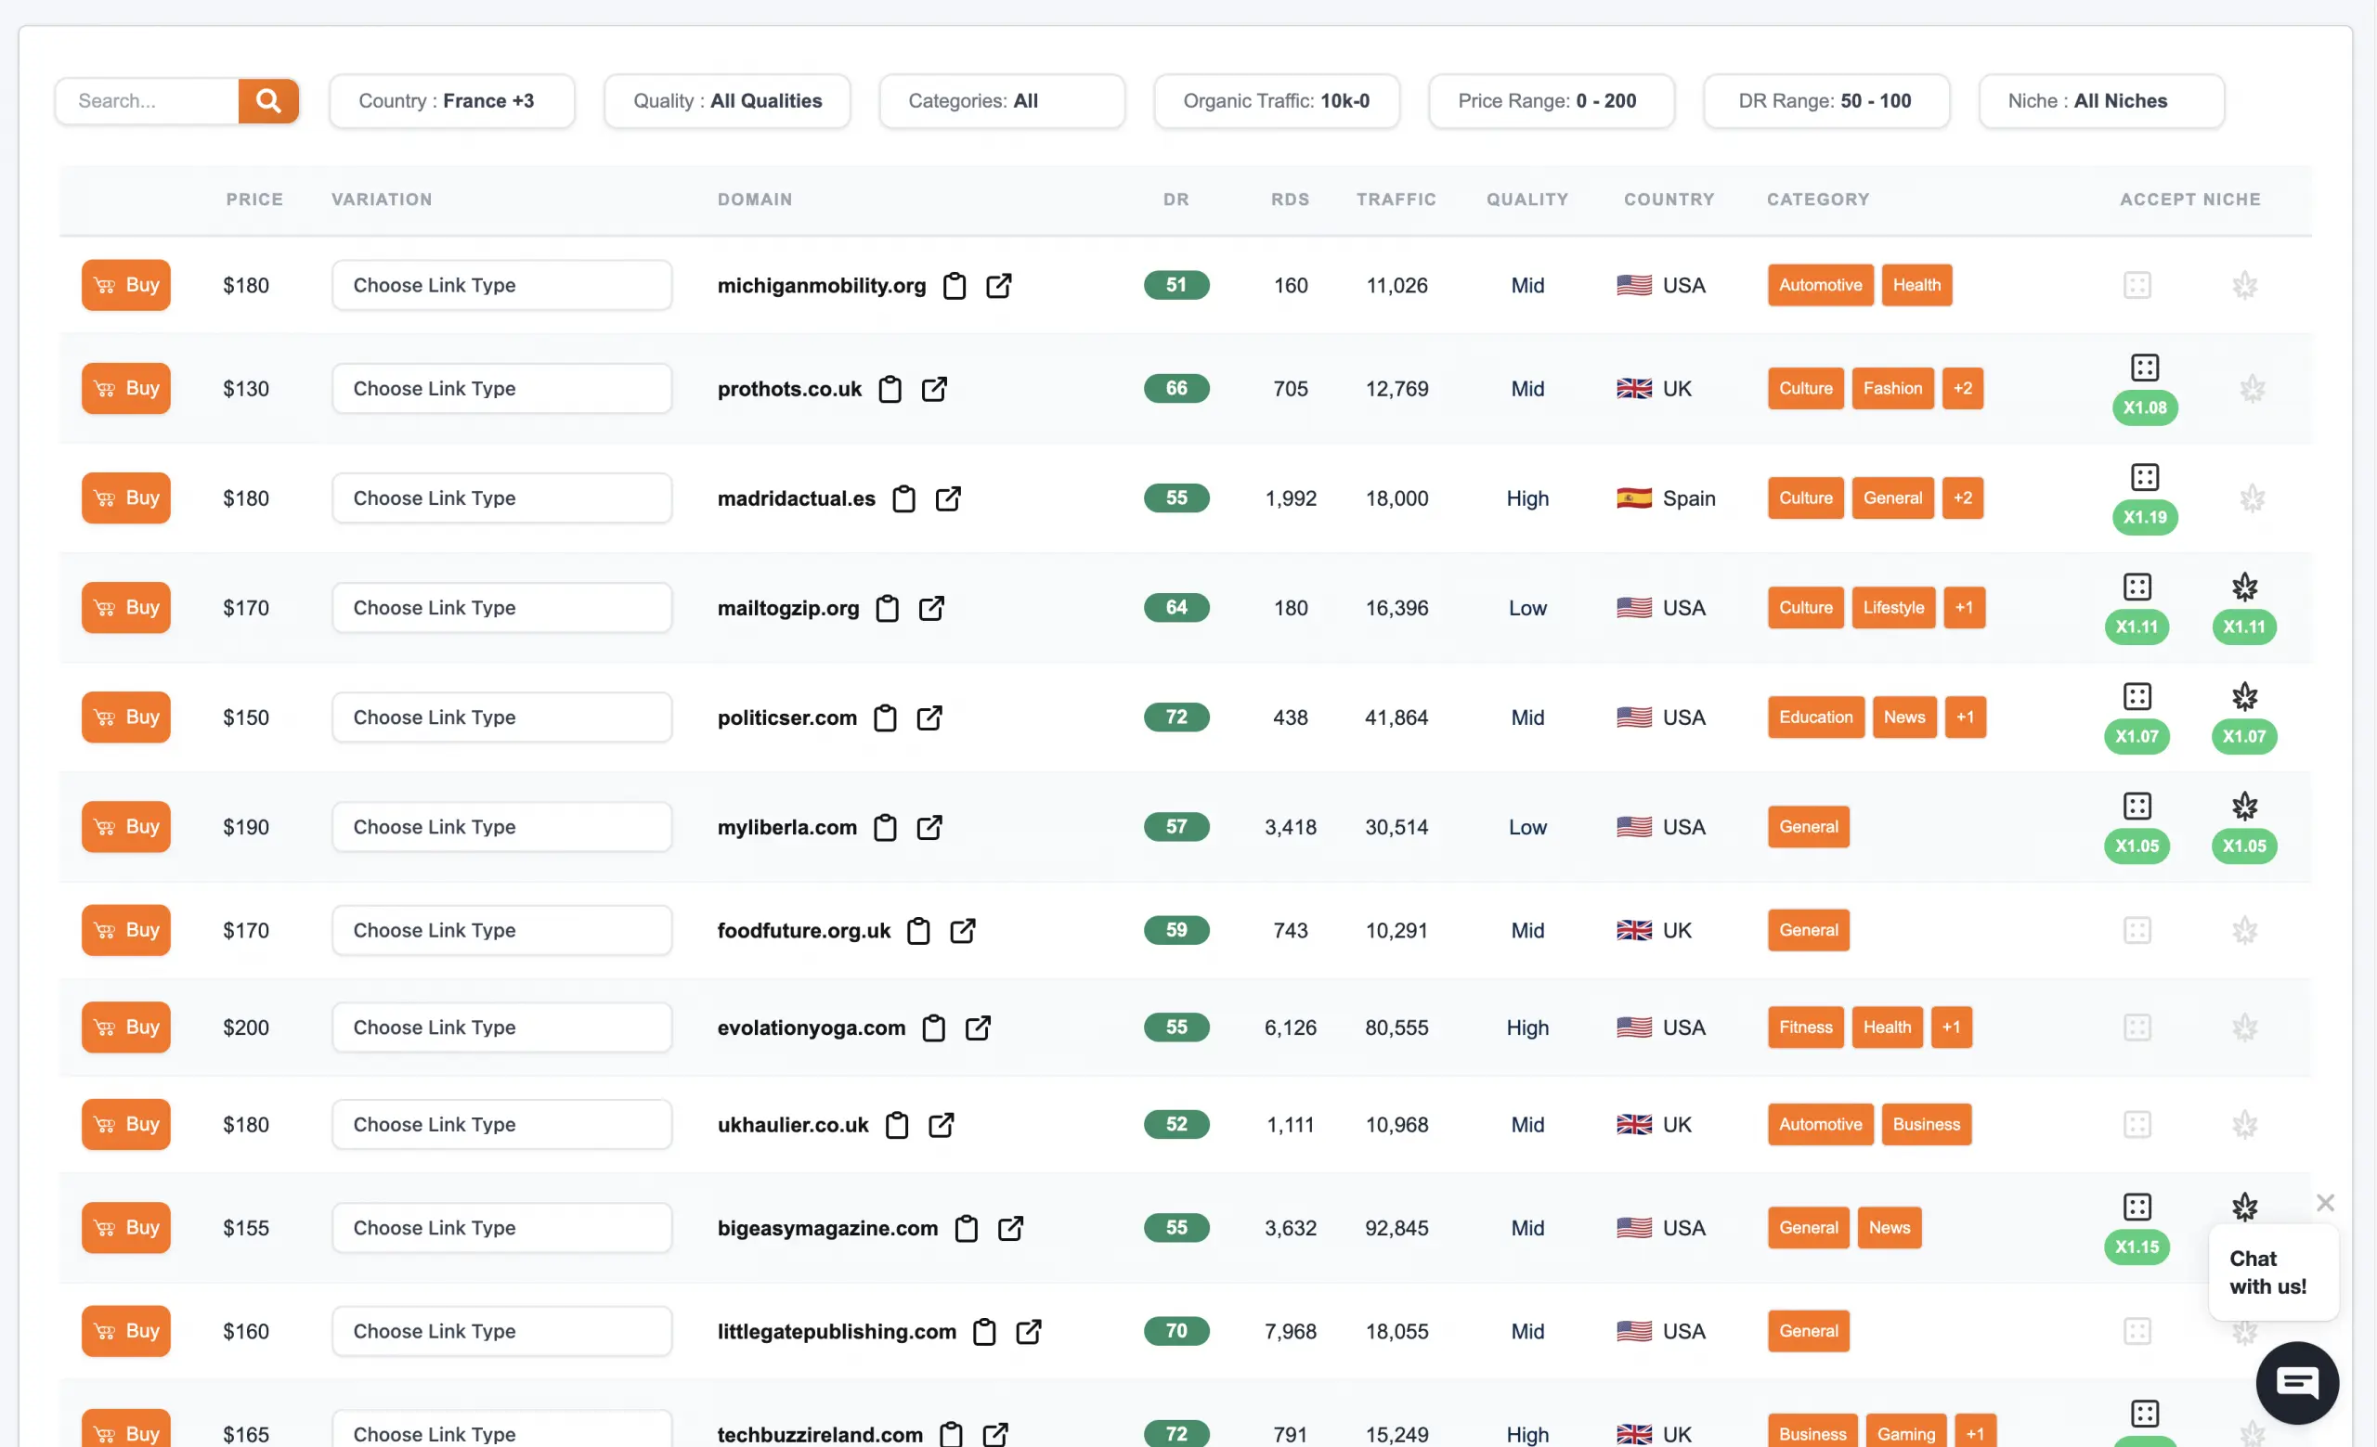Dismiss the Chat with us popup
The width and height of the screenshot is (2377, 1447).
(x=2325, y=1202)
